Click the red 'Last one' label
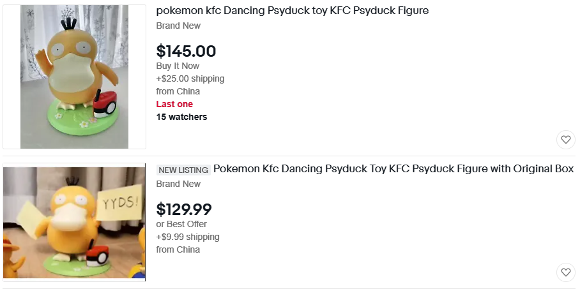This screenshot has height=289, width=580. [174, 104]
